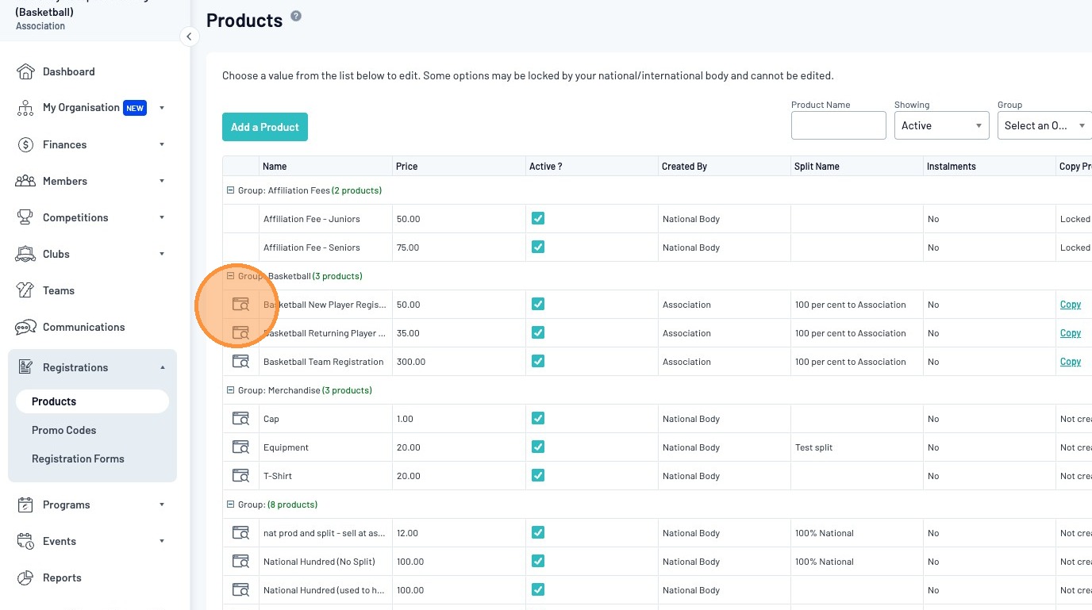
Task: Click Copy link for Basketball Team Registration
Action: point(1071,362)
